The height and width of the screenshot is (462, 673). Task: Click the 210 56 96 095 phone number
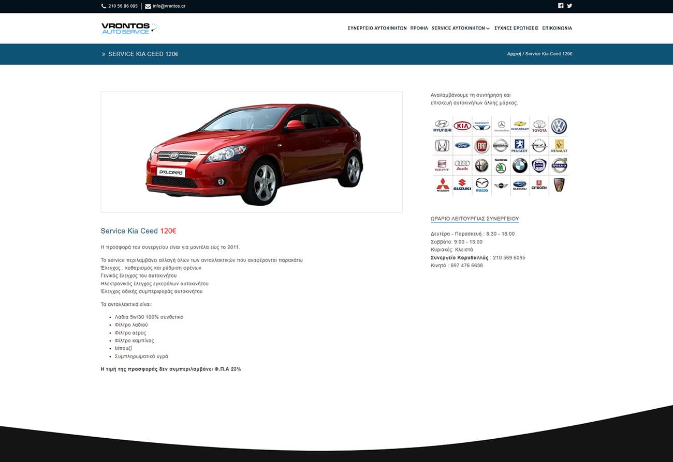coord(123,6)
